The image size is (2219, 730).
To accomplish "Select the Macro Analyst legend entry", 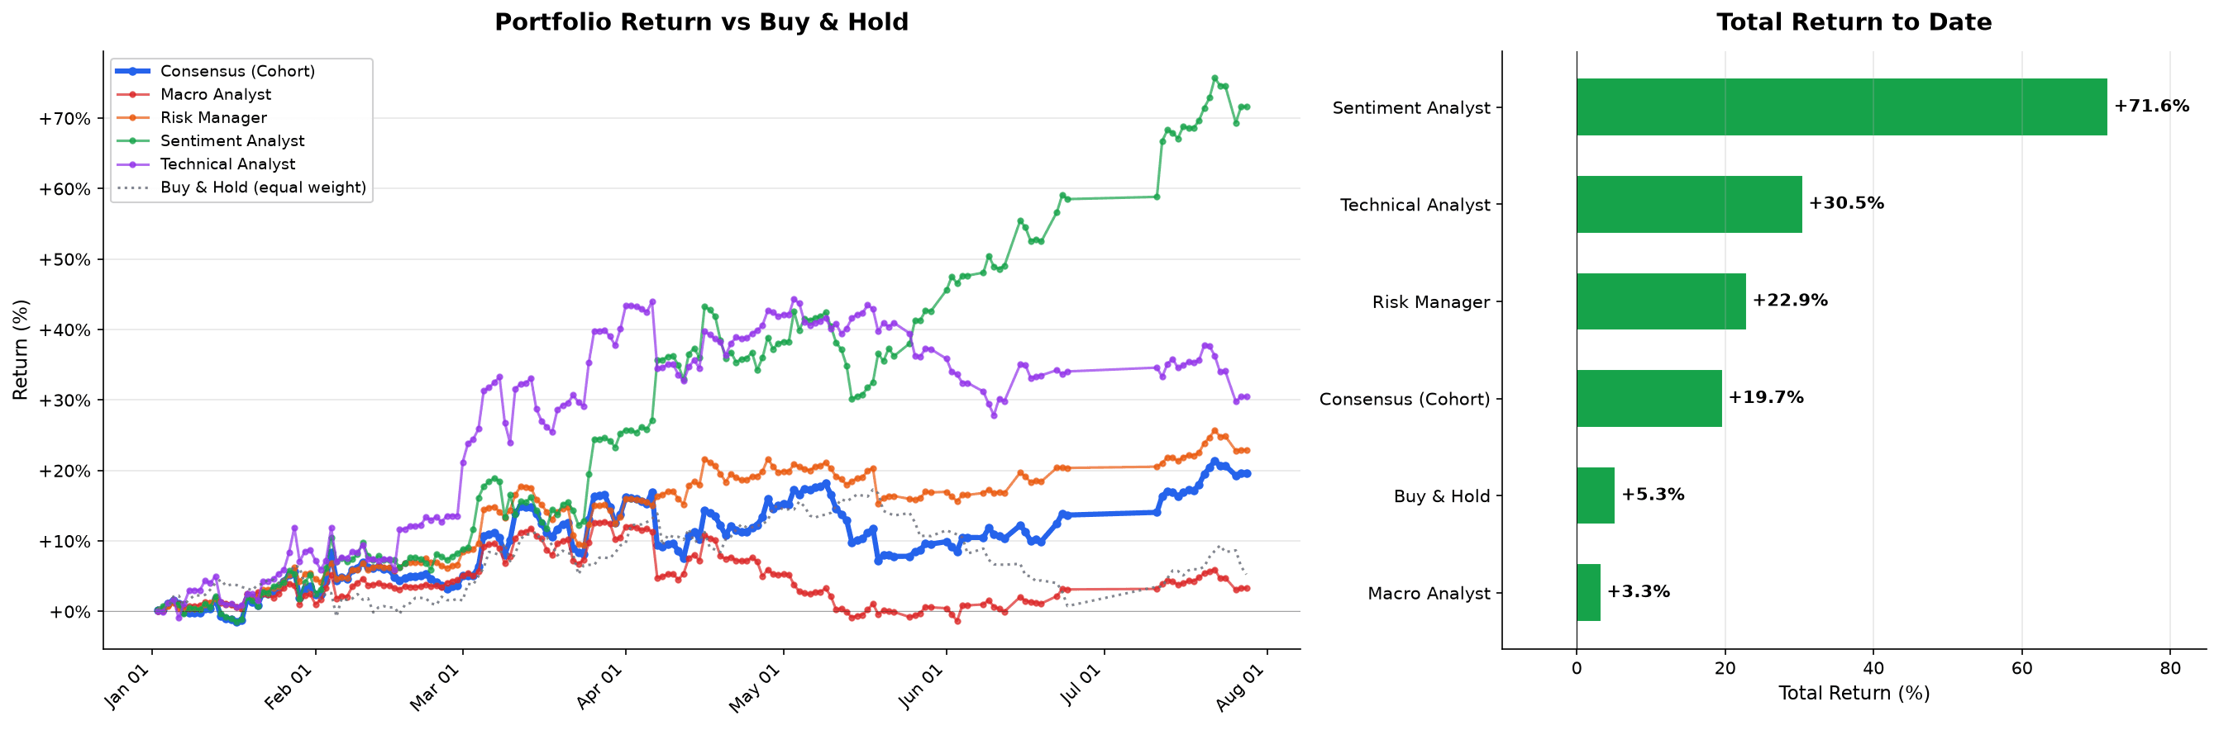I will coord(193,95).
